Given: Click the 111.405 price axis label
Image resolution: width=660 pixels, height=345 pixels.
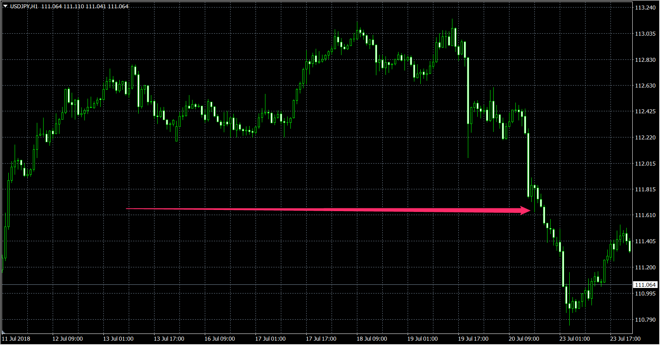Looking at the screenshot, I should pyautogui.click(x=645, y=241).
